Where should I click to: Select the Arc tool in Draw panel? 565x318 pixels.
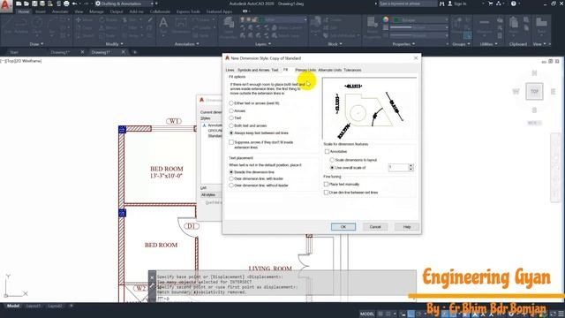click(x=52, y=26)
